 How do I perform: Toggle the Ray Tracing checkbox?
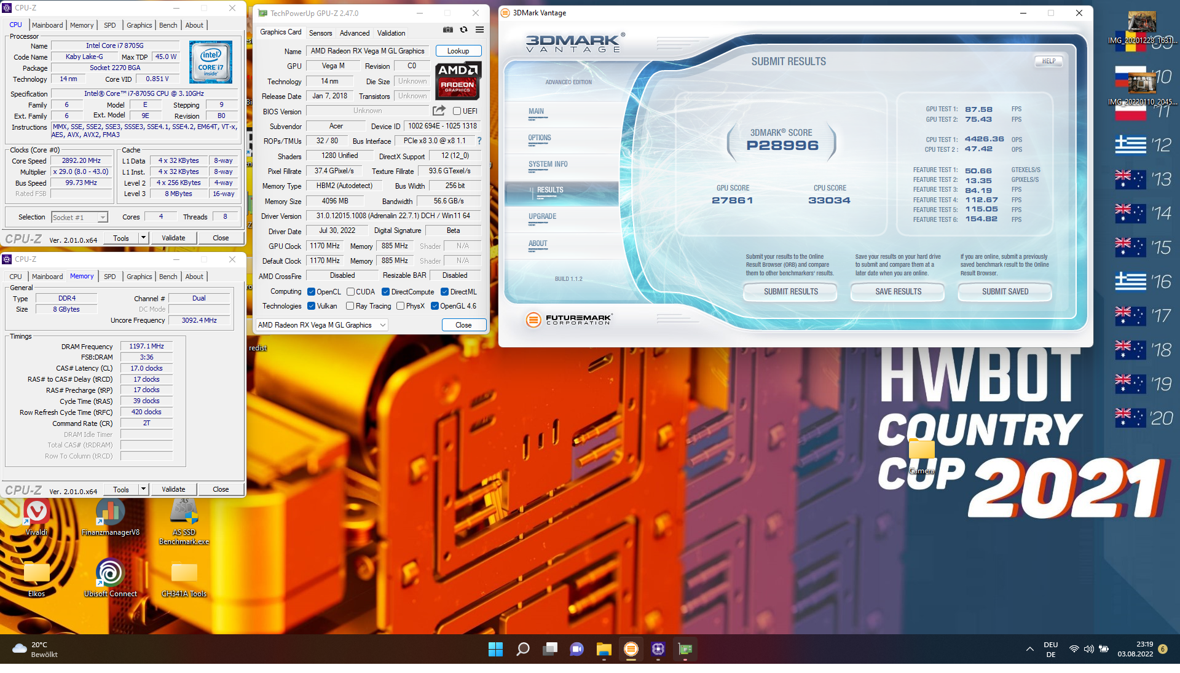[x=350, y=306]
